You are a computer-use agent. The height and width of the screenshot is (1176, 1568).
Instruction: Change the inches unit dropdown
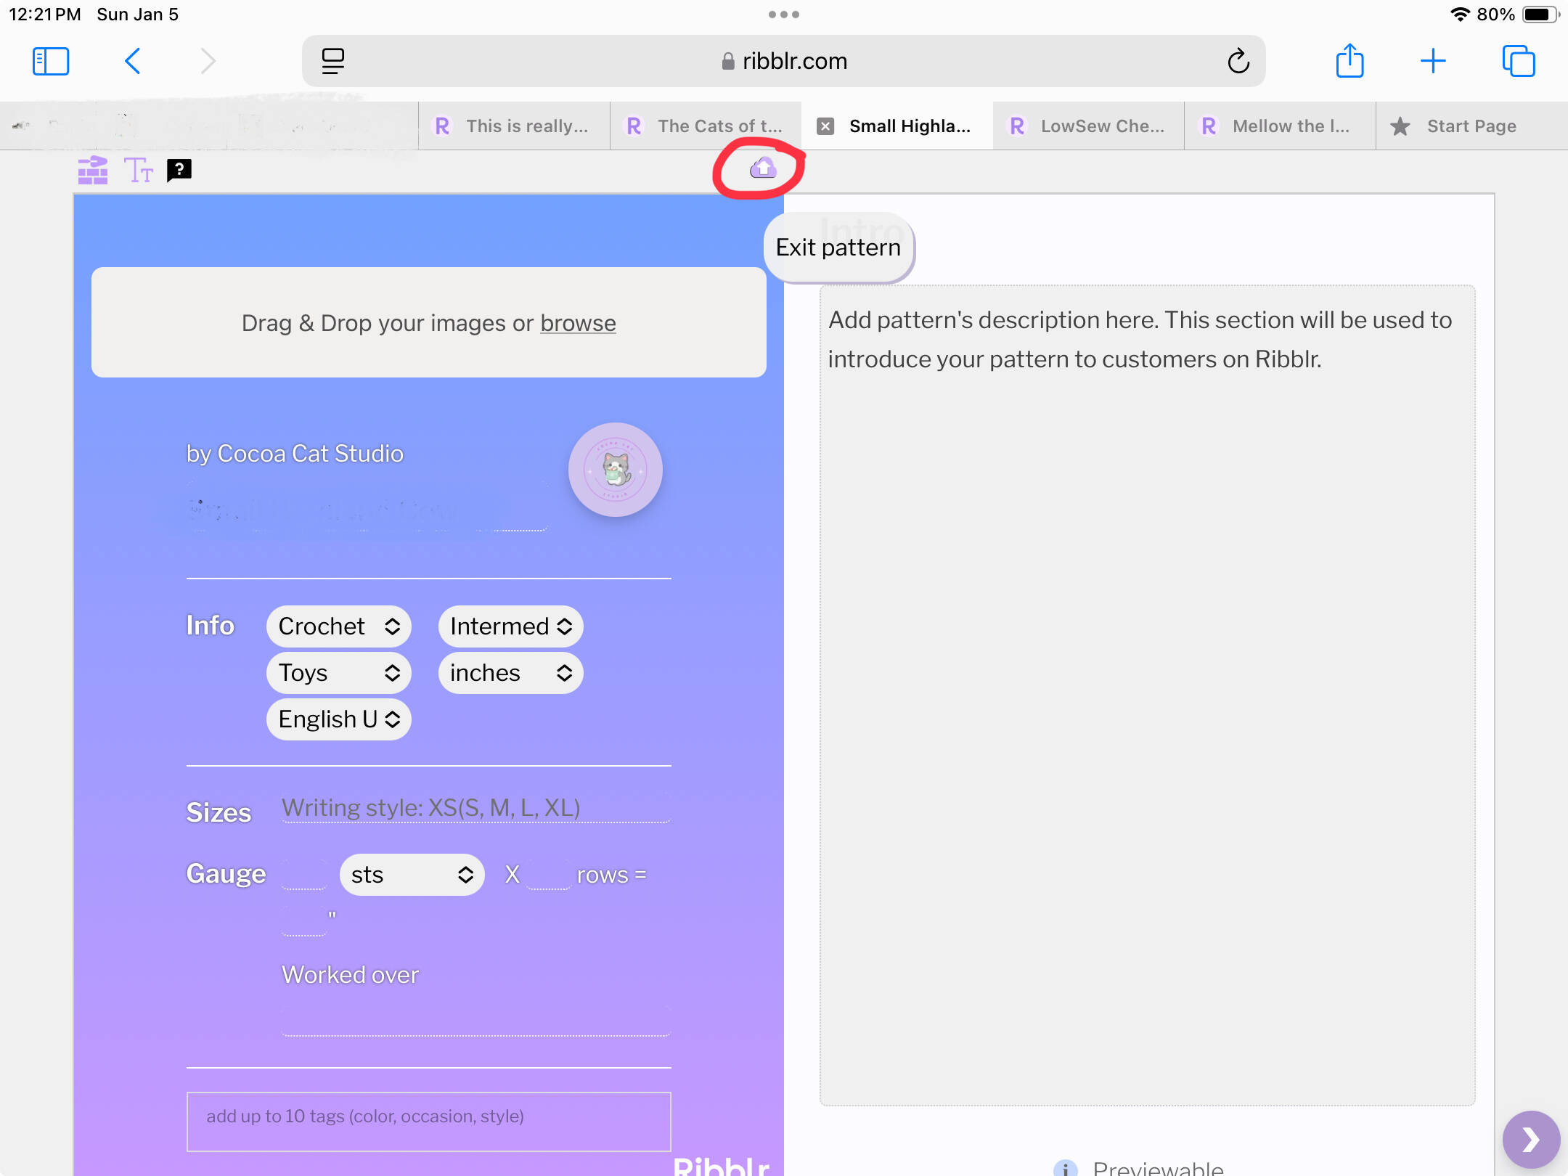point(511,673)
